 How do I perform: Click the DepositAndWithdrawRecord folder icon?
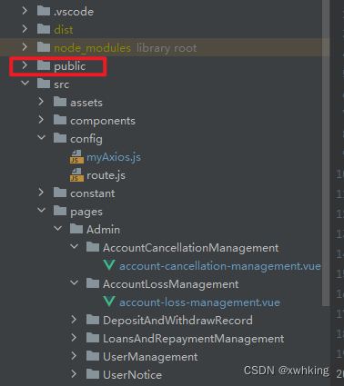pos(93,320)
